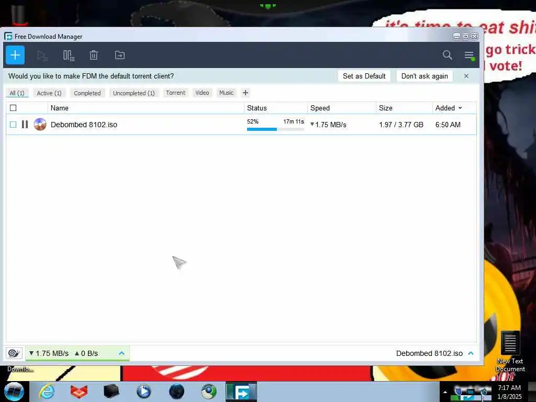Toggle snail mode icon in status bar
Viewport: 536px width, 402px height.
point(14,353)
